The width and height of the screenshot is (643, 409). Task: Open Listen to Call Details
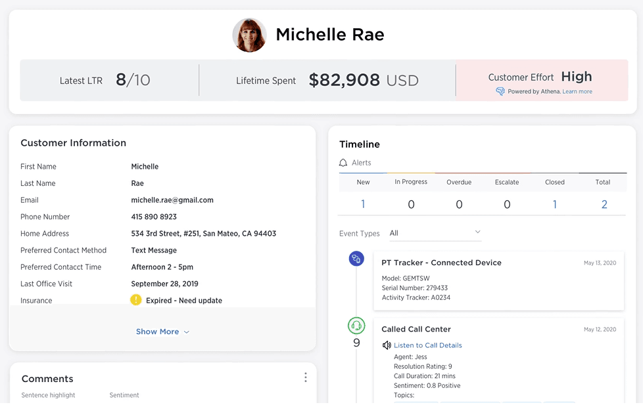coord(427,345)
